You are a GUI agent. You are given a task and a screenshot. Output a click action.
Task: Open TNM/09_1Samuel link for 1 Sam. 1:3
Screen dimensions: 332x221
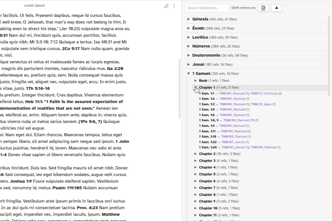232,104
